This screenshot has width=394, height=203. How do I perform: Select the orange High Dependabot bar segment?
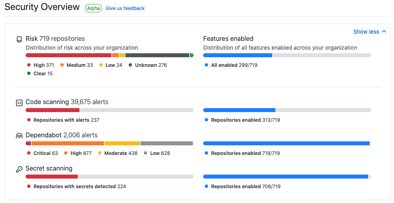(67, 143)
